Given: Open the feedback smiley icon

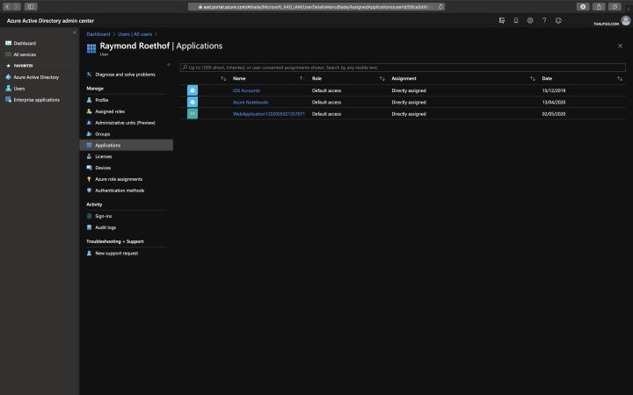Looking at the screenshot, I should click(x=558, y=19).
